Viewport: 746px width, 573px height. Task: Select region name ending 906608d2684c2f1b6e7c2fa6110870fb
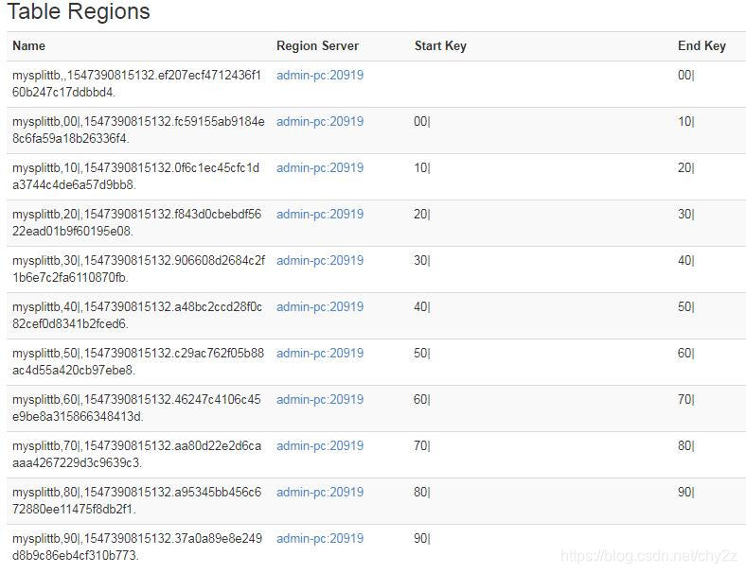pyautogui.click(x=138, y=269)
